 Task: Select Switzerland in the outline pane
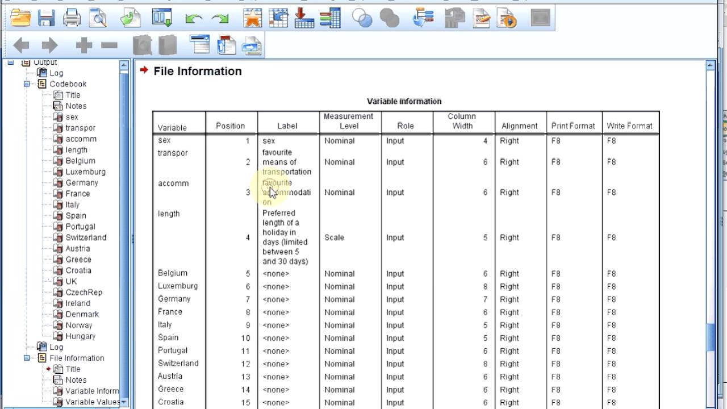pyautogui.click(x=86, y=238)
